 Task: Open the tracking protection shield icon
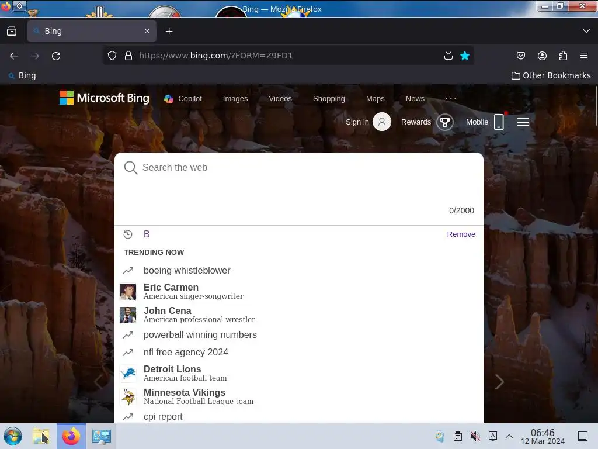(x=112, y=56)
